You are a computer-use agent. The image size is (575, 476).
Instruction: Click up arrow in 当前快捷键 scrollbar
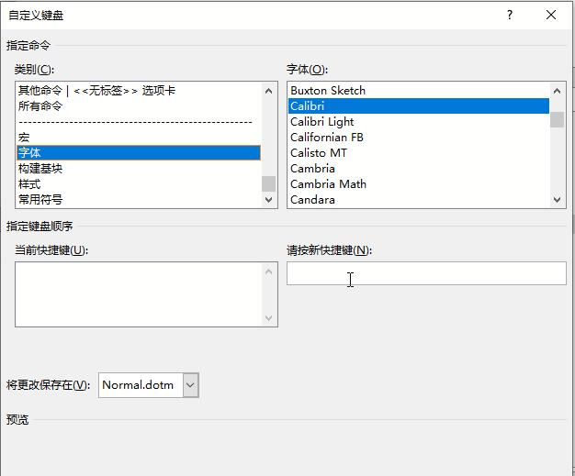coord(268,271)
